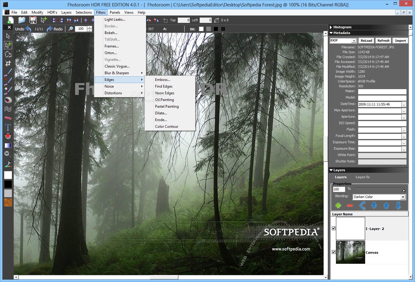Viewport: 415px width, 282px height.
Task: Delete the layer with red minus icon
Action: pos(350,206)
